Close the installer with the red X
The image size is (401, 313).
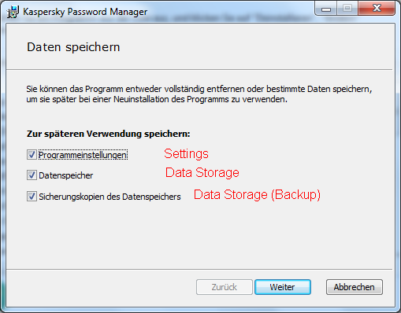point(377,9)
